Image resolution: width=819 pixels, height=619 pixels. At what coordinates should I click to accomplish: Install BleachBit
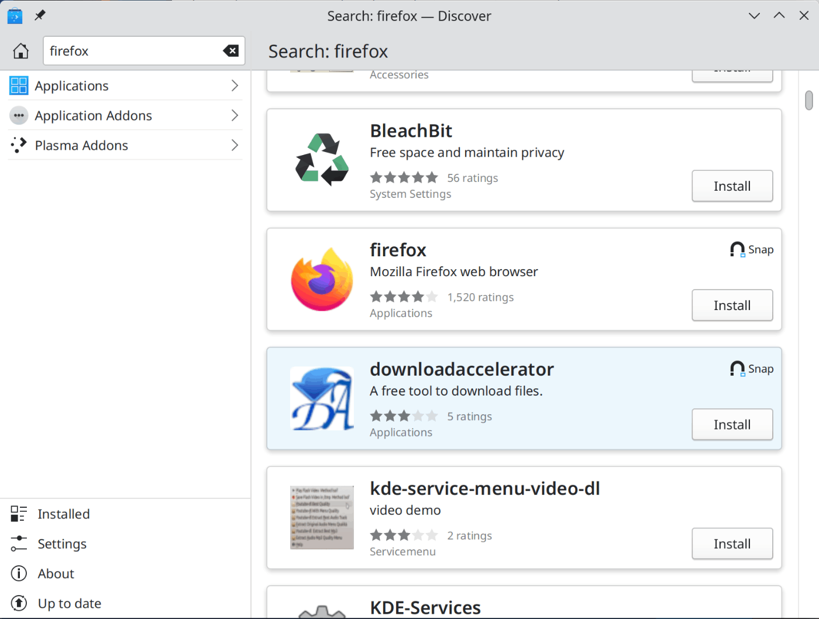click(732, 186)
